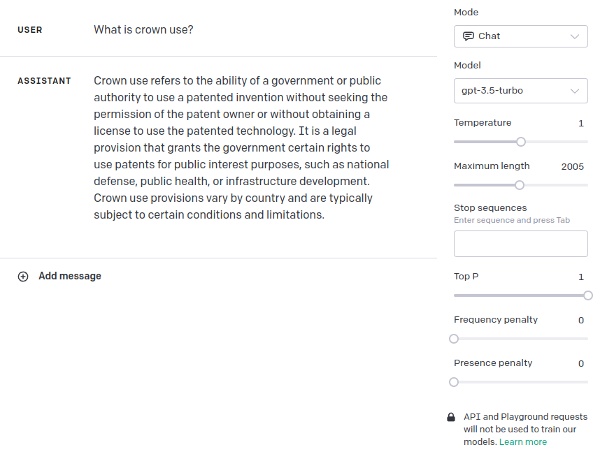Click the Top P slider handle

[587, 295]
